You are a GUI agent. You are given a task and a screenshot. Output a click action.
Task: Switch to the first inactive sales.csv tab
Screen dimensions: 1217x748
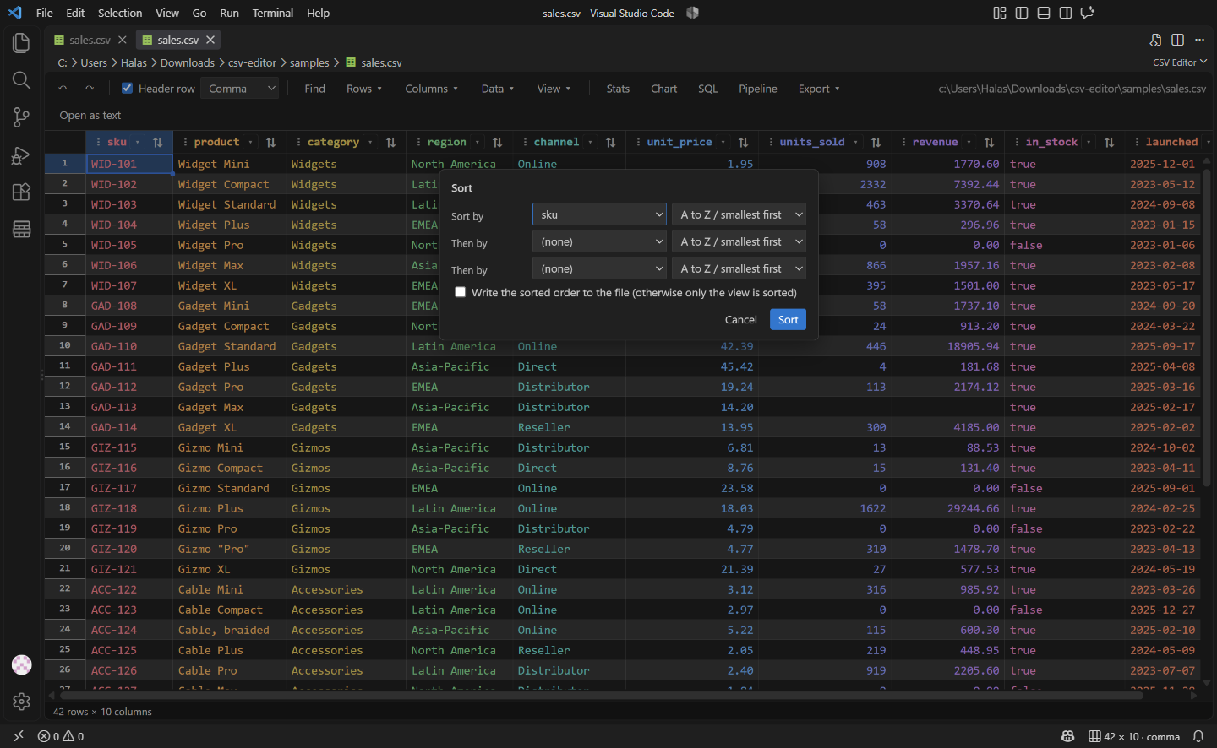pyautogui.click(x=90, y=40)
